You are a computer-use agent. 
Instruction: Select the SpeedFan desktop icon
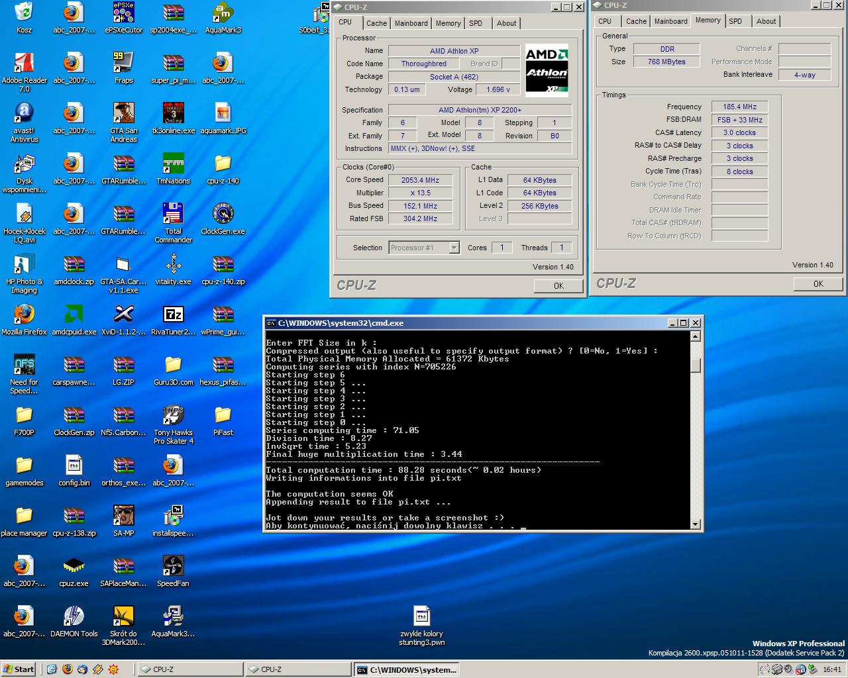pyautogui.click(x=173, y=565)
